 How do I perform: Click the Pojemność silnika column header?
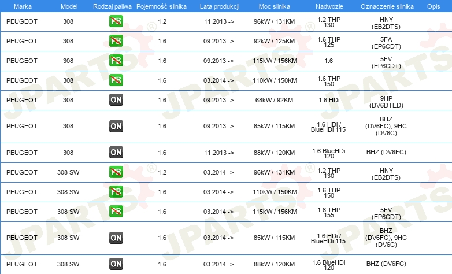161,6
